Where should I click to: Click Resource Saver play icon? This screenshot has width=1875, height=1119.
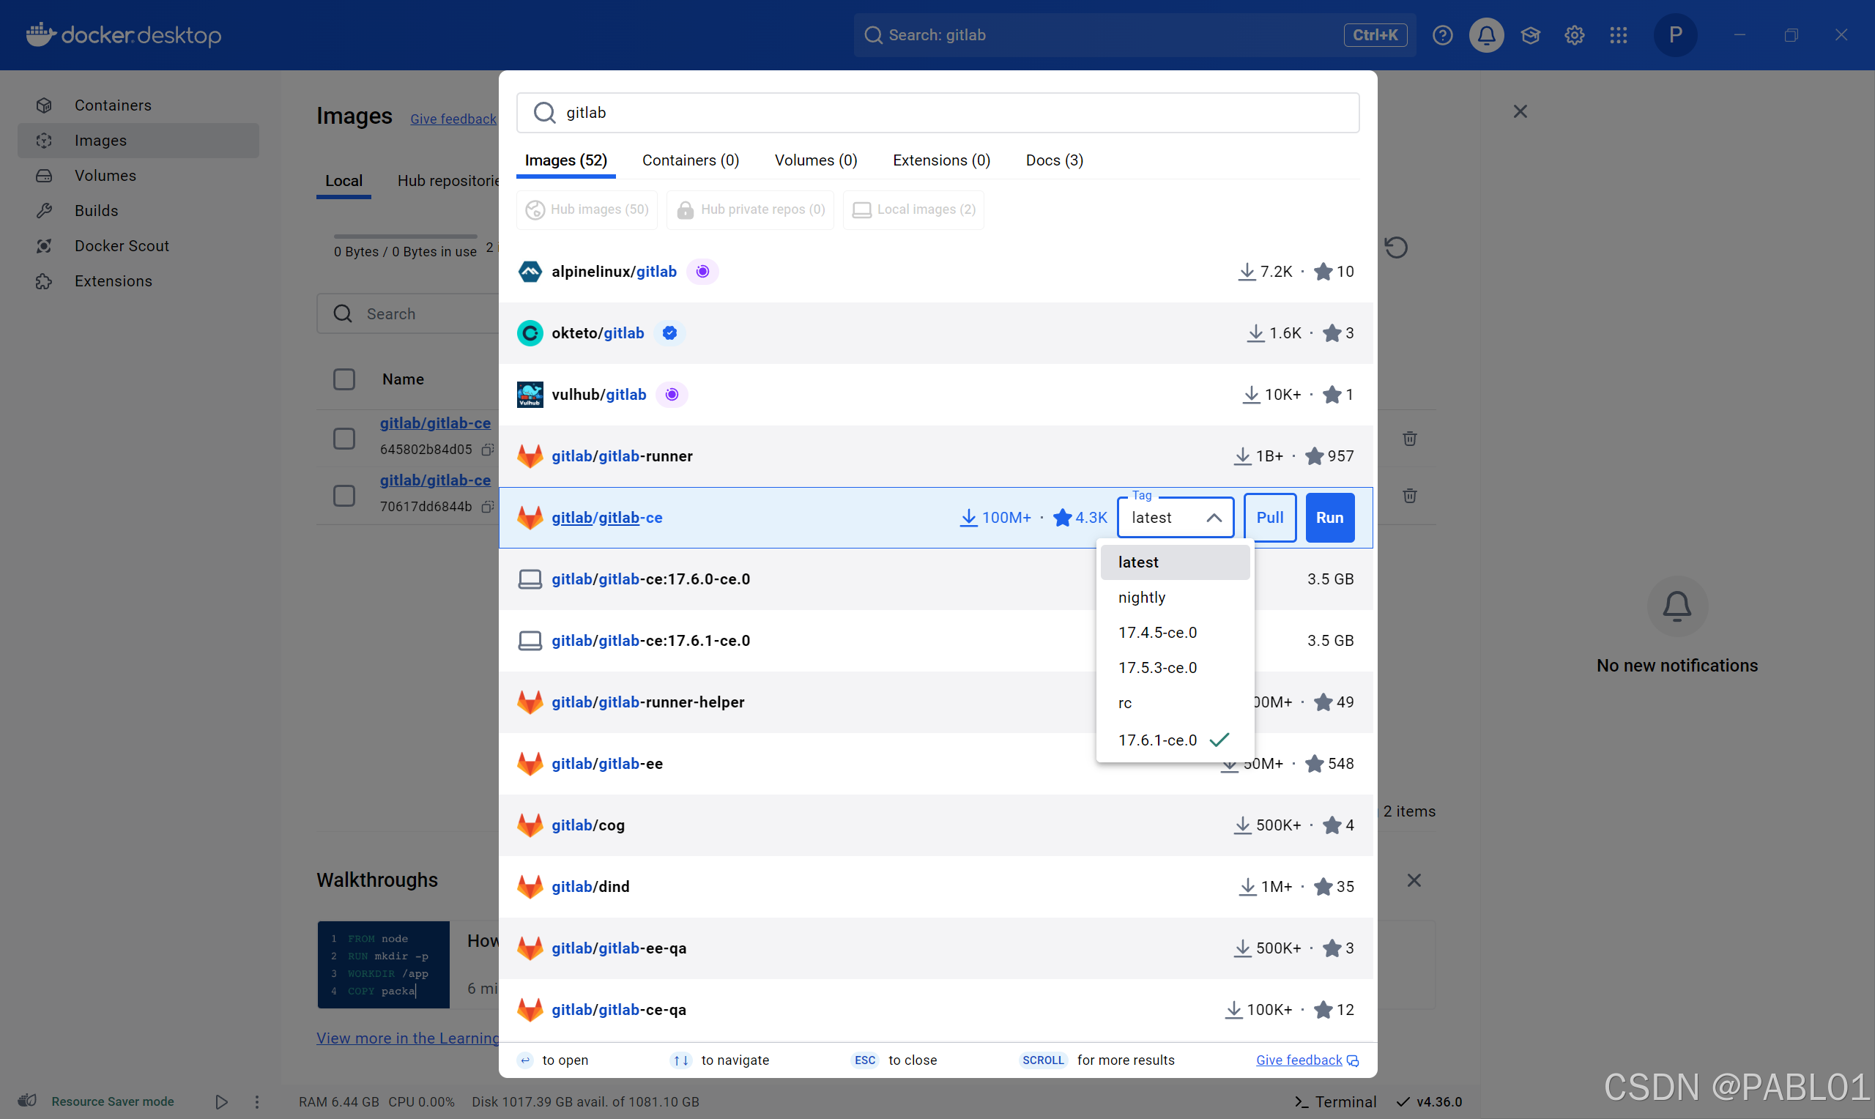[x=221, y=1101]
